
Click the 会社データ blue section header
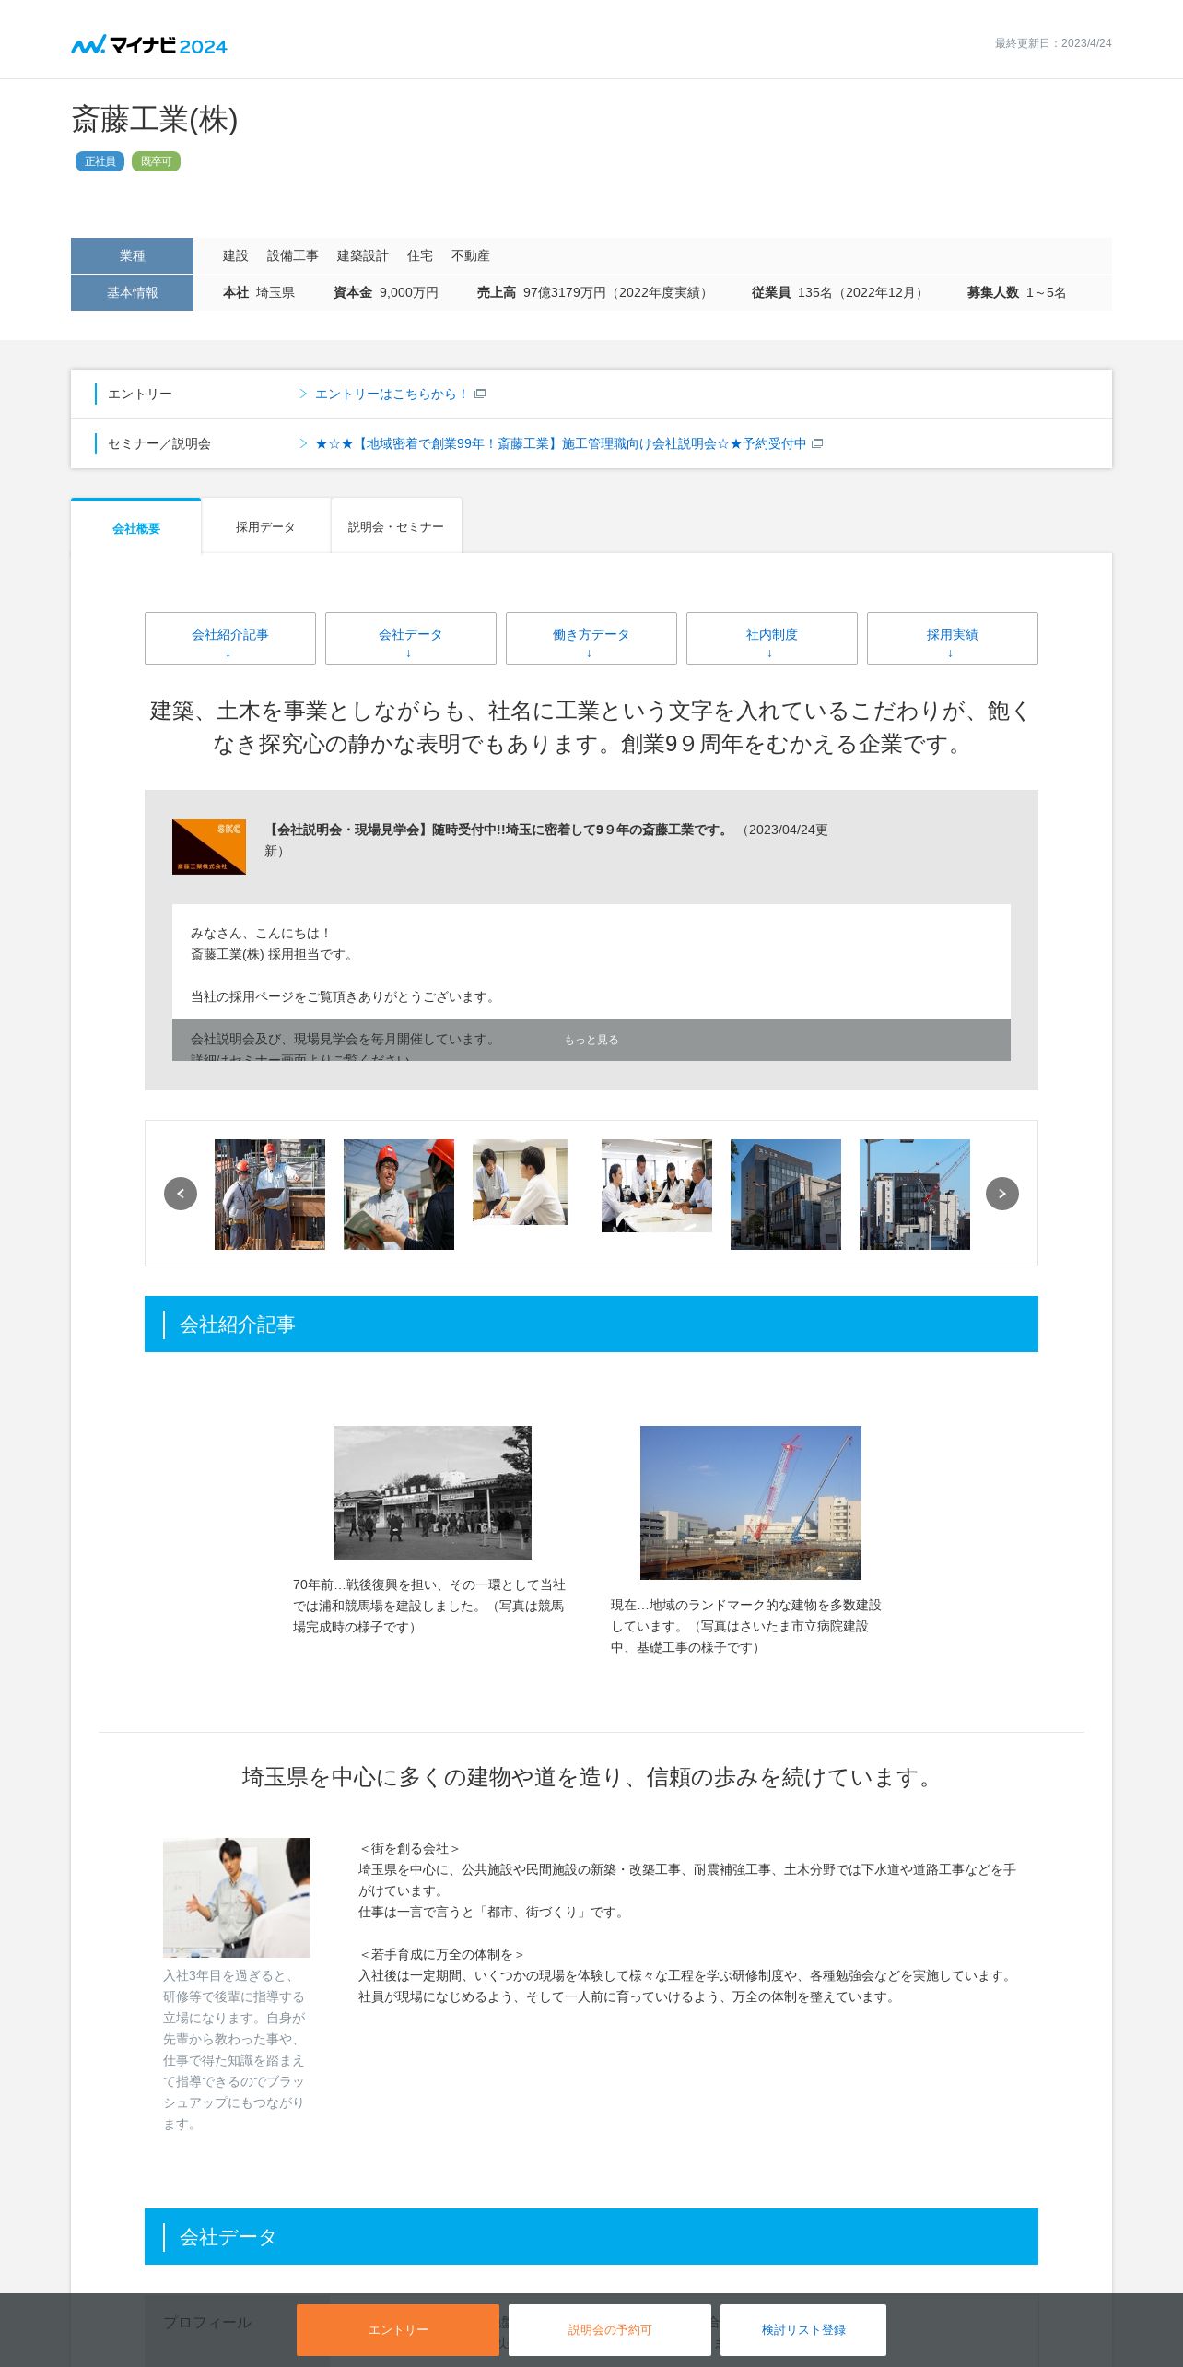click(591, 2236)
